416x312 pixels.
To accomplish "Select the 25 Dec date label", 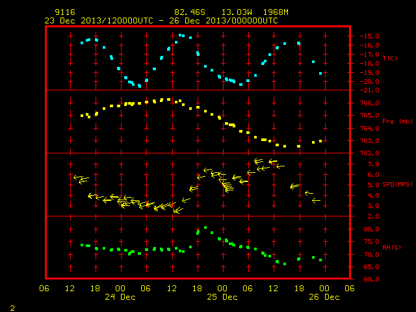I will (x=222, y=297).
